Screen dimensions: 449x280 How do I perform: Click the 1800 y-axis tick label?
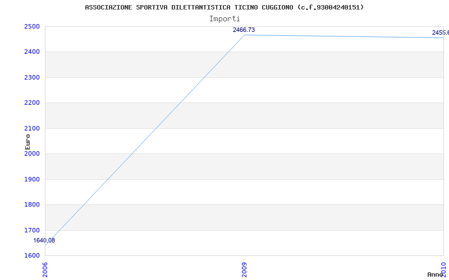click(32, 205)
